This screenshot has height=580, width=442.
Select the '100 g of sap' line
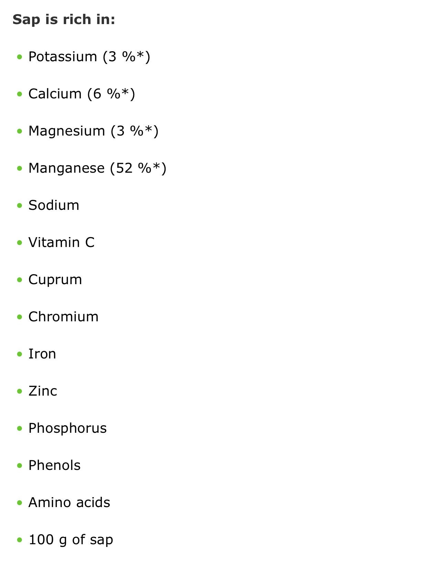coord(71,540)
